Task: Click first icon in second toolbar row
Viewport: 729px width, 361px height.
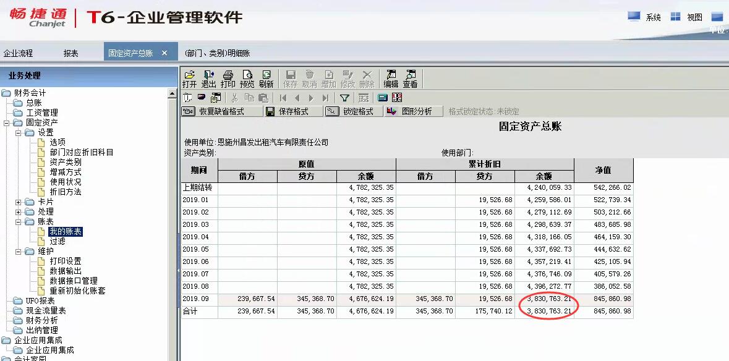Action: click(x=187, y=98)
